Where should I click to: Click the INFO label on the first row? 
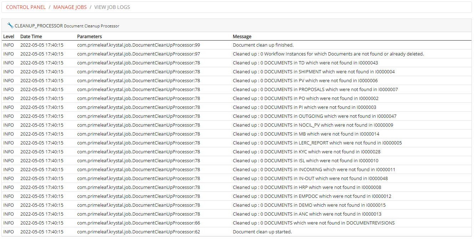point(9,45)
